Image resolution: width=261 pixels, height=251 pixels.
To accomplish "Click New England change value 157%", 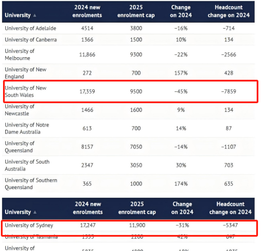I will pyautogui.click(x=181, y=73).
